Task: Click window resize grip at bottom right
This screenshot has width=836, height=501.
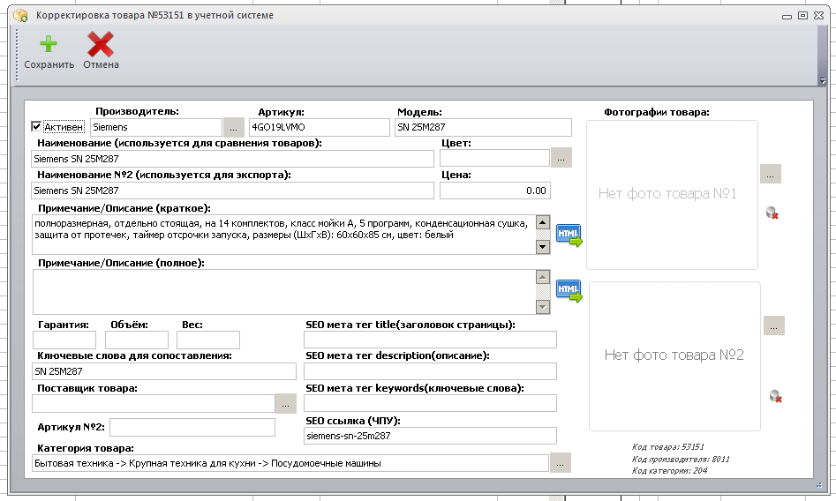Action: click(x=819, y=485)
